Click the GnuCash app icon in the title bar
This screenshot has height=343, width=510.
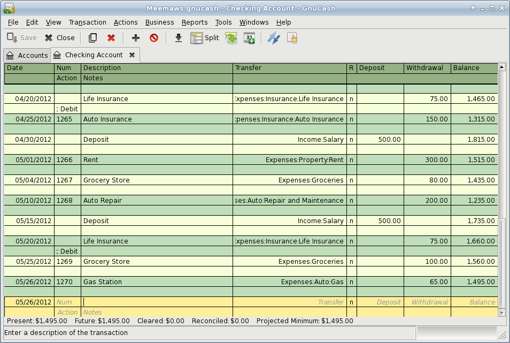(9, 9)
